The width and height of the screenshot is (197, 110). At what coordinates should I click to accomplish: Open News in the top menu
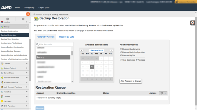17,8
